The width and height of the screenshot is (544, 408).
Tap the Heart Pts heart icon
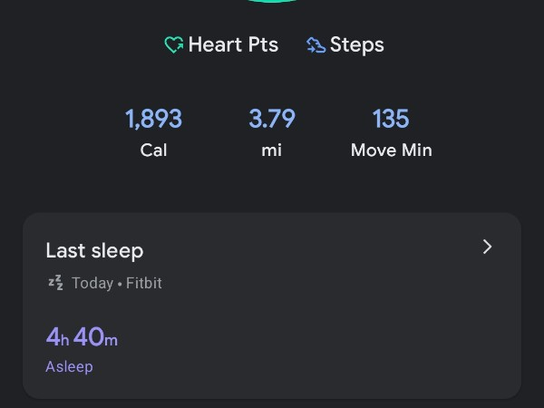click(x=173, y=44)
